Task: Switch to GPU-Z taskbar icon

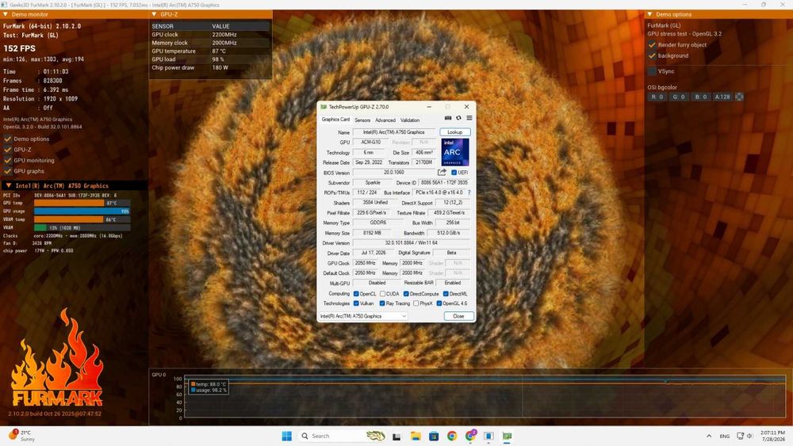Action: (x=507, y=436)
